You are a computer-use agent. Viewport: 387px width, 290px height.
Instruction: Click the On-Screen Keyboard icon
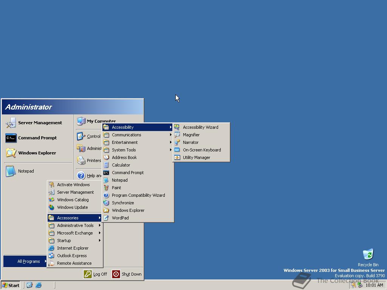177,150
